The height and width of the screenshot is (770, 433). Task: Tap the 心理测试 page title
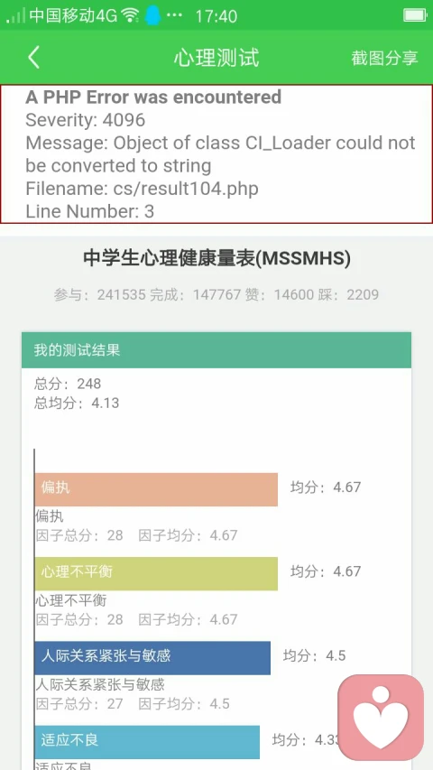pyautogui.click(x=216, y=58)
